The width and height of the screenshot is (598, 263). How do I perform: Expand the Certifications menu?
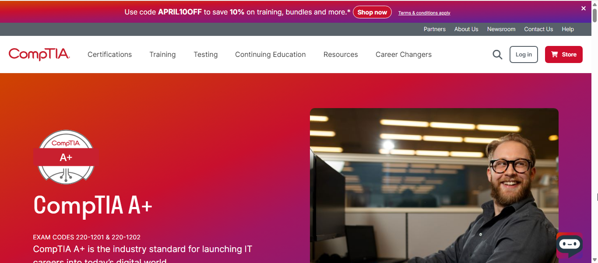109,55
